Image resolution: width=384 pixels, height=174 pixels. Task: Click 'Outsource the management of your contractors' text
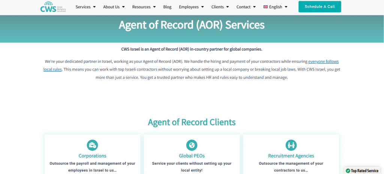pos(291,166)
